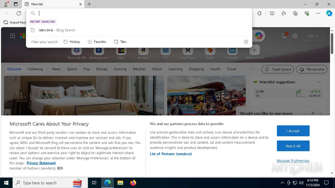
Task: Open the Travel category
Action: [231, 69]
